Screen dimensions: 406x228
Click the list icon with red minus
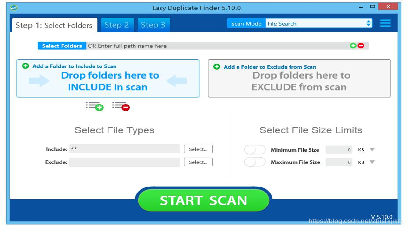(x=121, y=106)
